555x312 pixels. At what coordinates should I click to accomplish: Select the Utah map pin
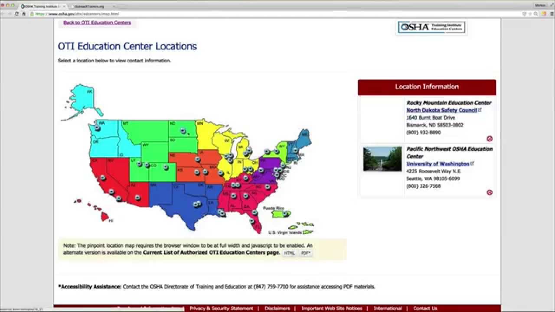[x=140, y=164]
